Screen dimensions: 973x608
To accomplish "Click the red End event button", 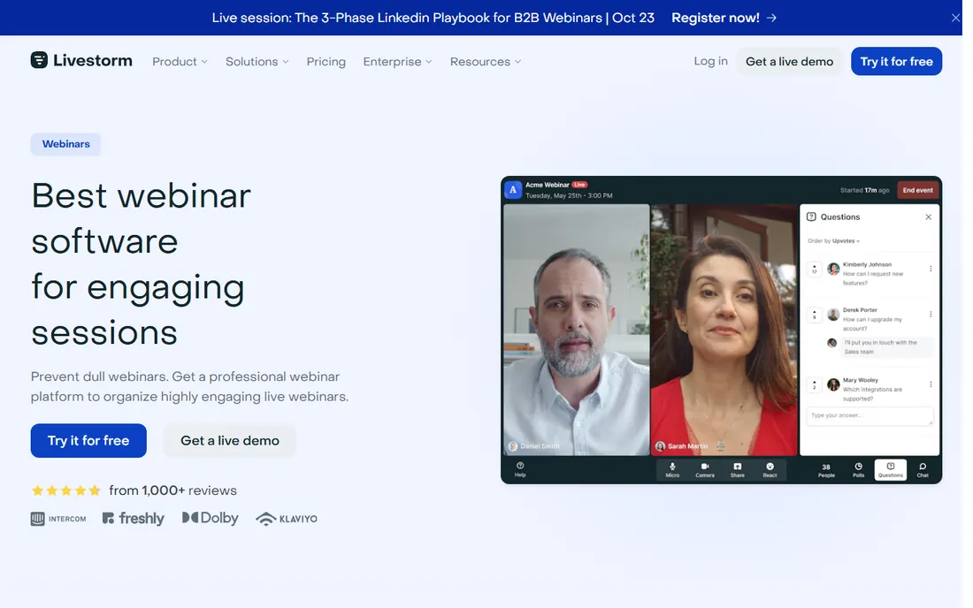I will [x=917, y=190].
